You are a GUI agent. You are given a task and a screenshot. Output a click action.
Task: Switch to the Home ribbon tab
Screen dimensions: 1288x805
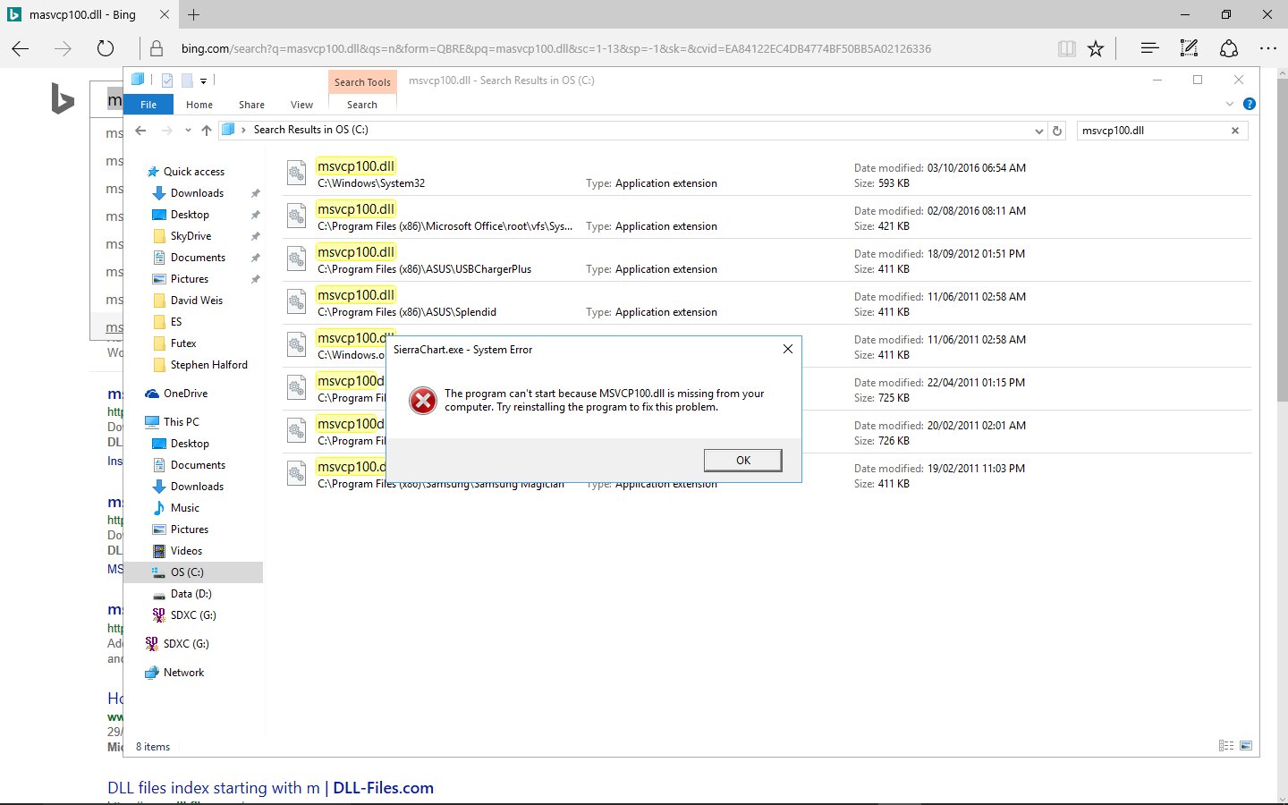199,105
